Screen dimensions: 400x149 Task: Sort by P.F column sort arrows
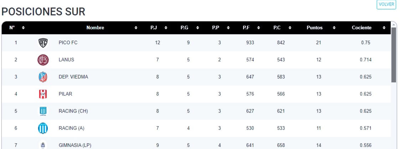tap(259, 28)
